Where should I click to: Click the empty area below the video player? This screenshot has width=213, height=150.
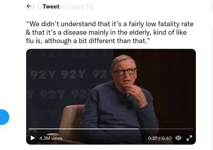(x=111, y=147)
